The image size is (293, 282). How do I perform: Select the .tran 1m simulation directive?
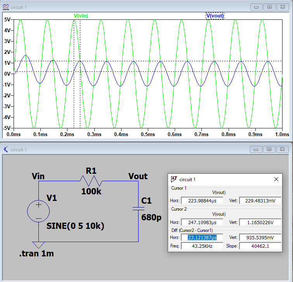pos(36,254)
